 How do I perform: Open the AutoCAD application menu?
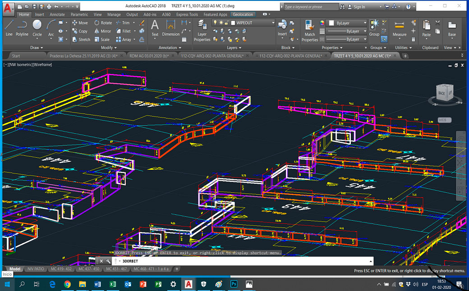pos(8,9)
